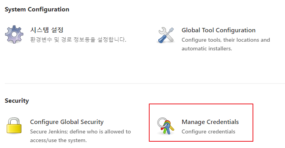Click the 'automatic installers.' description line
The image size is (285, 148).
[x=207, y=48]
